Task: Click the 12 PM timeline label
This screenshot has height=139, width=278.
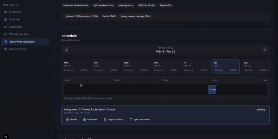Action: [166, 80]
